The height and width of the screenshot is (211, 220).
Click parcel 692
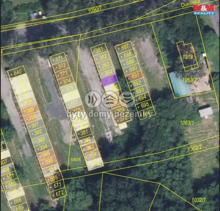click(136, 84)
